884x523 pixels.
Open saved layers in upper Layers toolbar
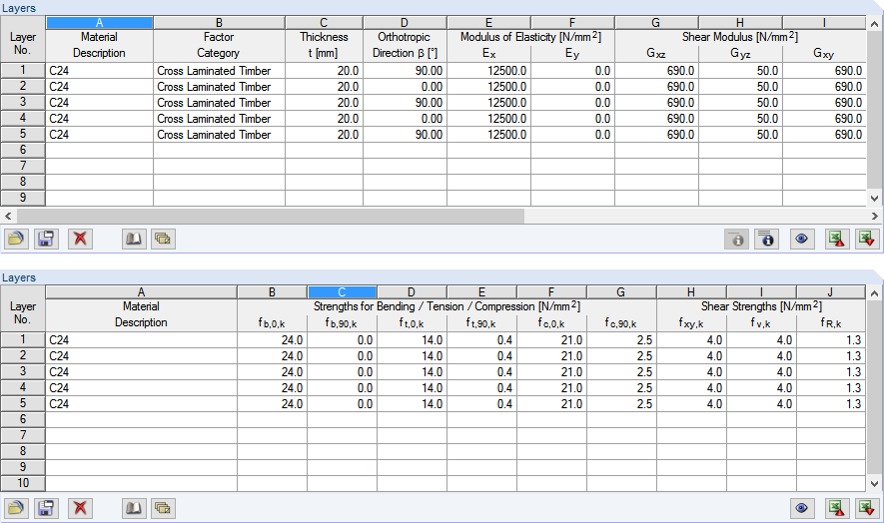pos(16,239)
